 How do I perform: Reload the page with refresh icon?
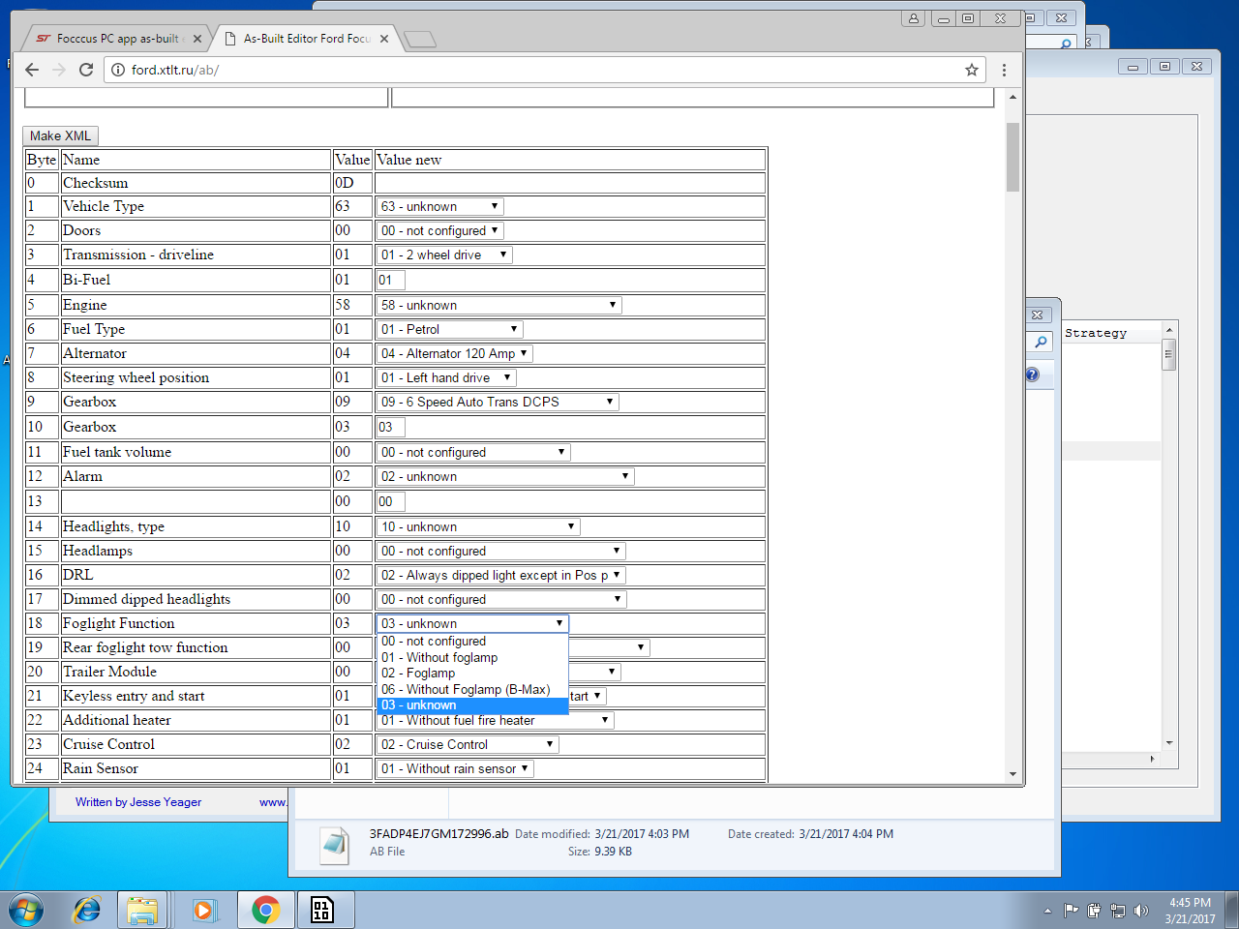click(x=86, y=70)
